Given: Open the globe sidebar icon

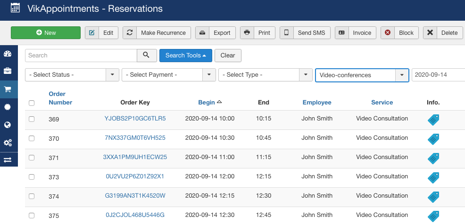Looking at the screenshot, I should click(8, 125).
